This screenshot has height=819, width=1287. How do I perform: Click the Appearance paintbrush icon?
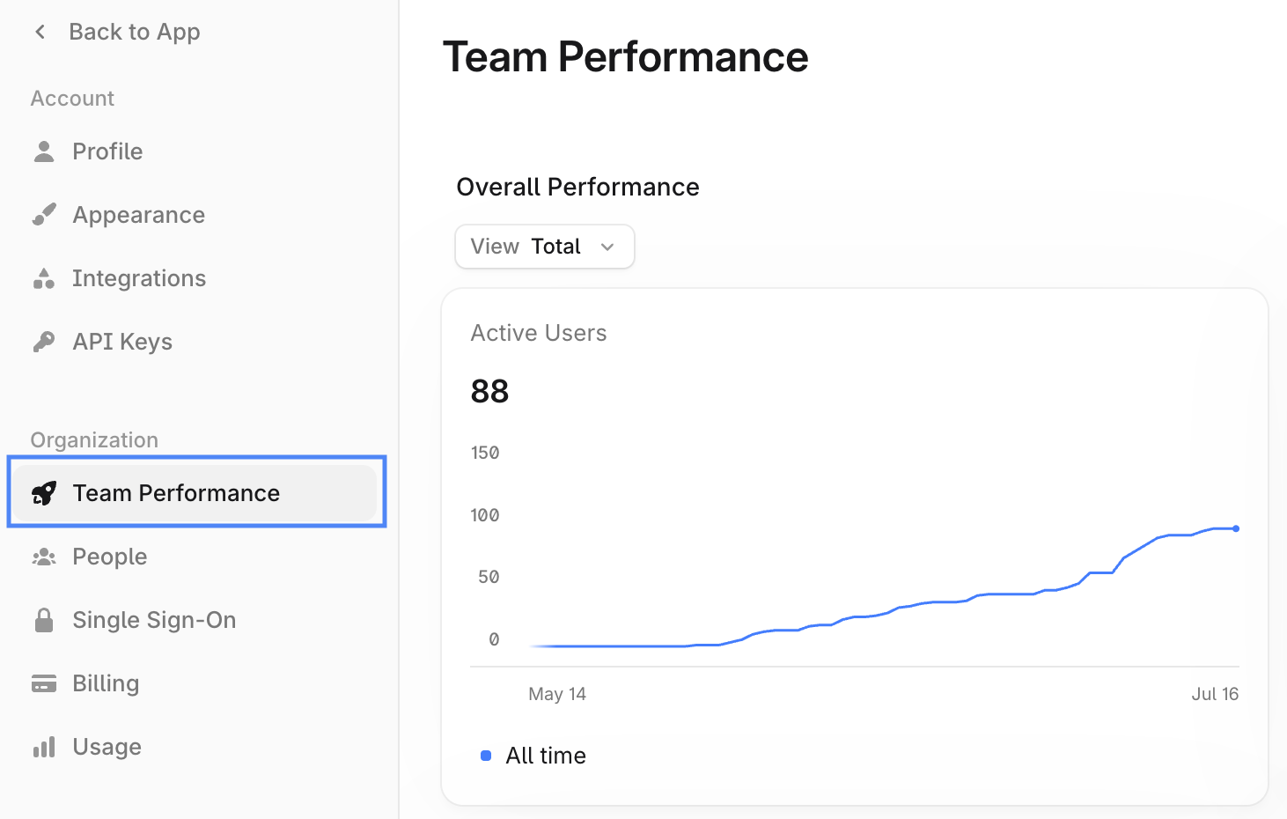(44, 215)
